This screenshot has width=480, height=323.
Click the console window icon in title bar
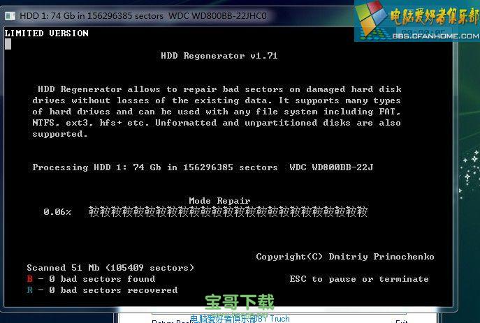tap(10, 15)
